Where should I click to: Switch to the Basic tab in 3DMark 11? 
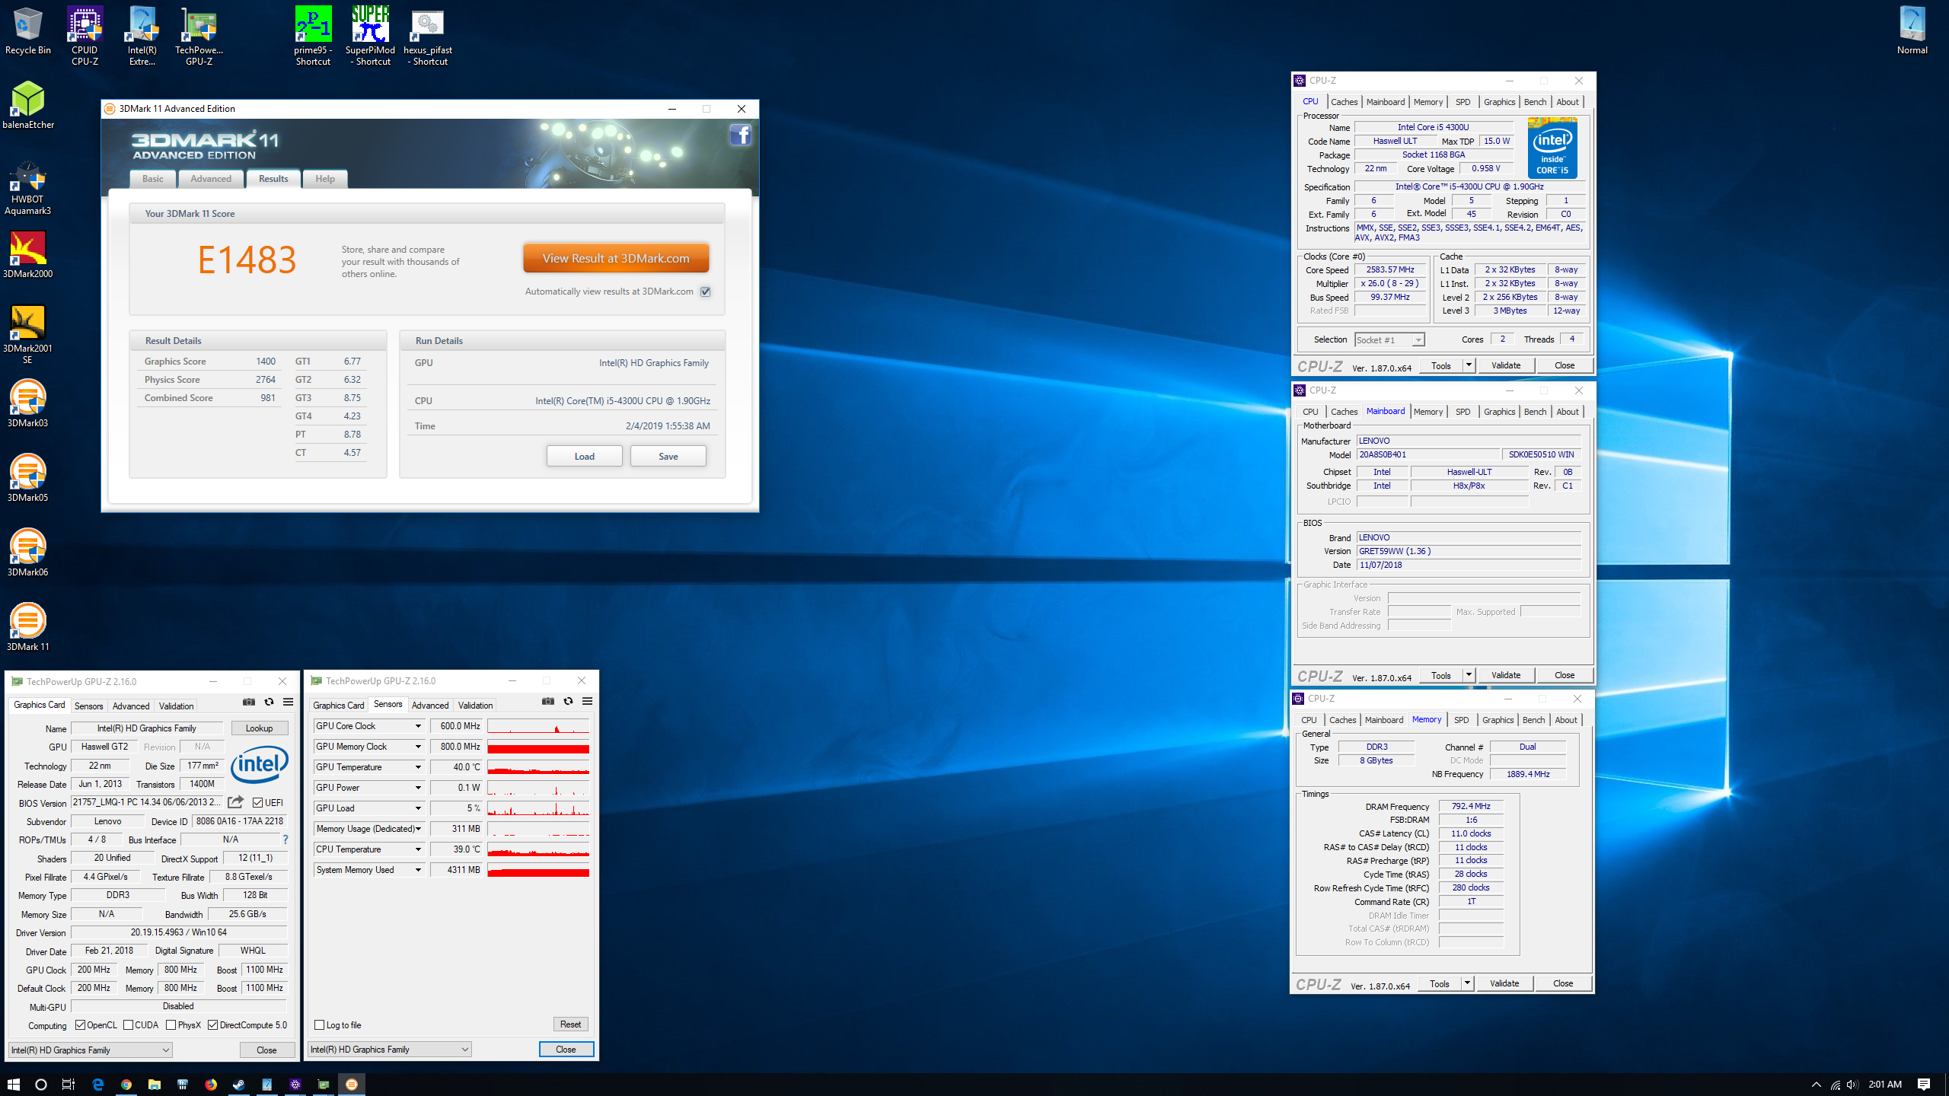tap(153, 179)
